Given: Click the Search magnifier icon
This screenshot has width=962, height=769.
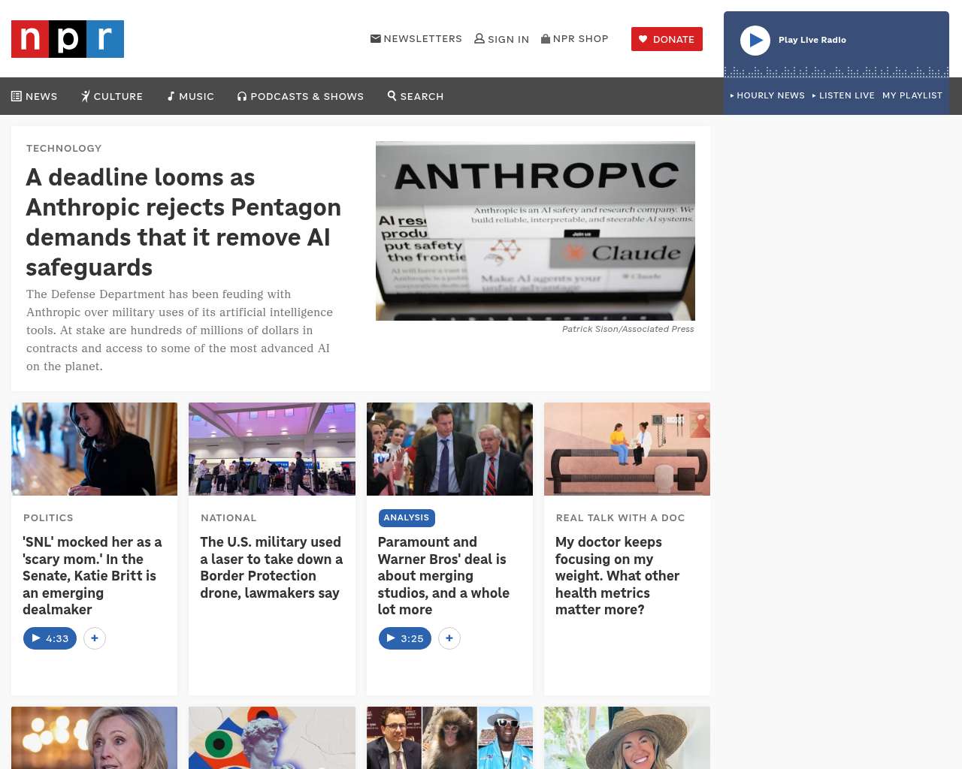Looking at the screenshot, I should (392, 95).
